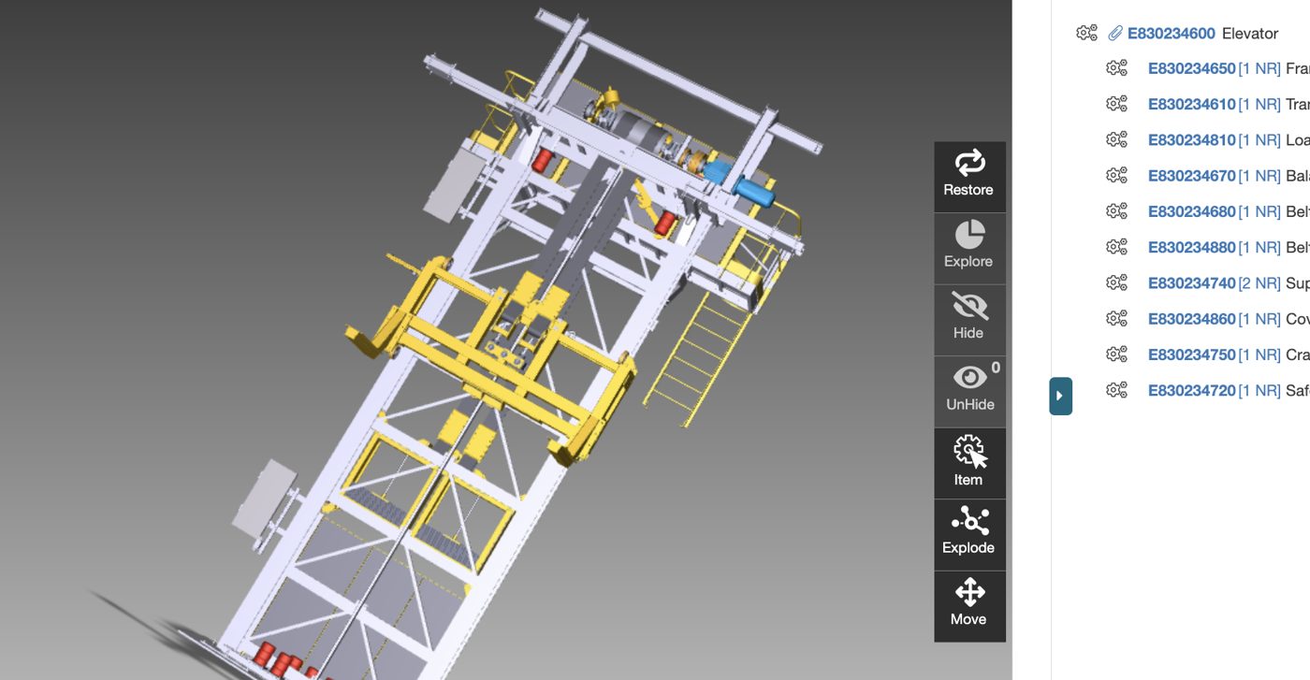Toggle the side panel collapse arrow
Viewport: 1310px width, 680px height.
pyautogui.click(x=1060, y=396)
